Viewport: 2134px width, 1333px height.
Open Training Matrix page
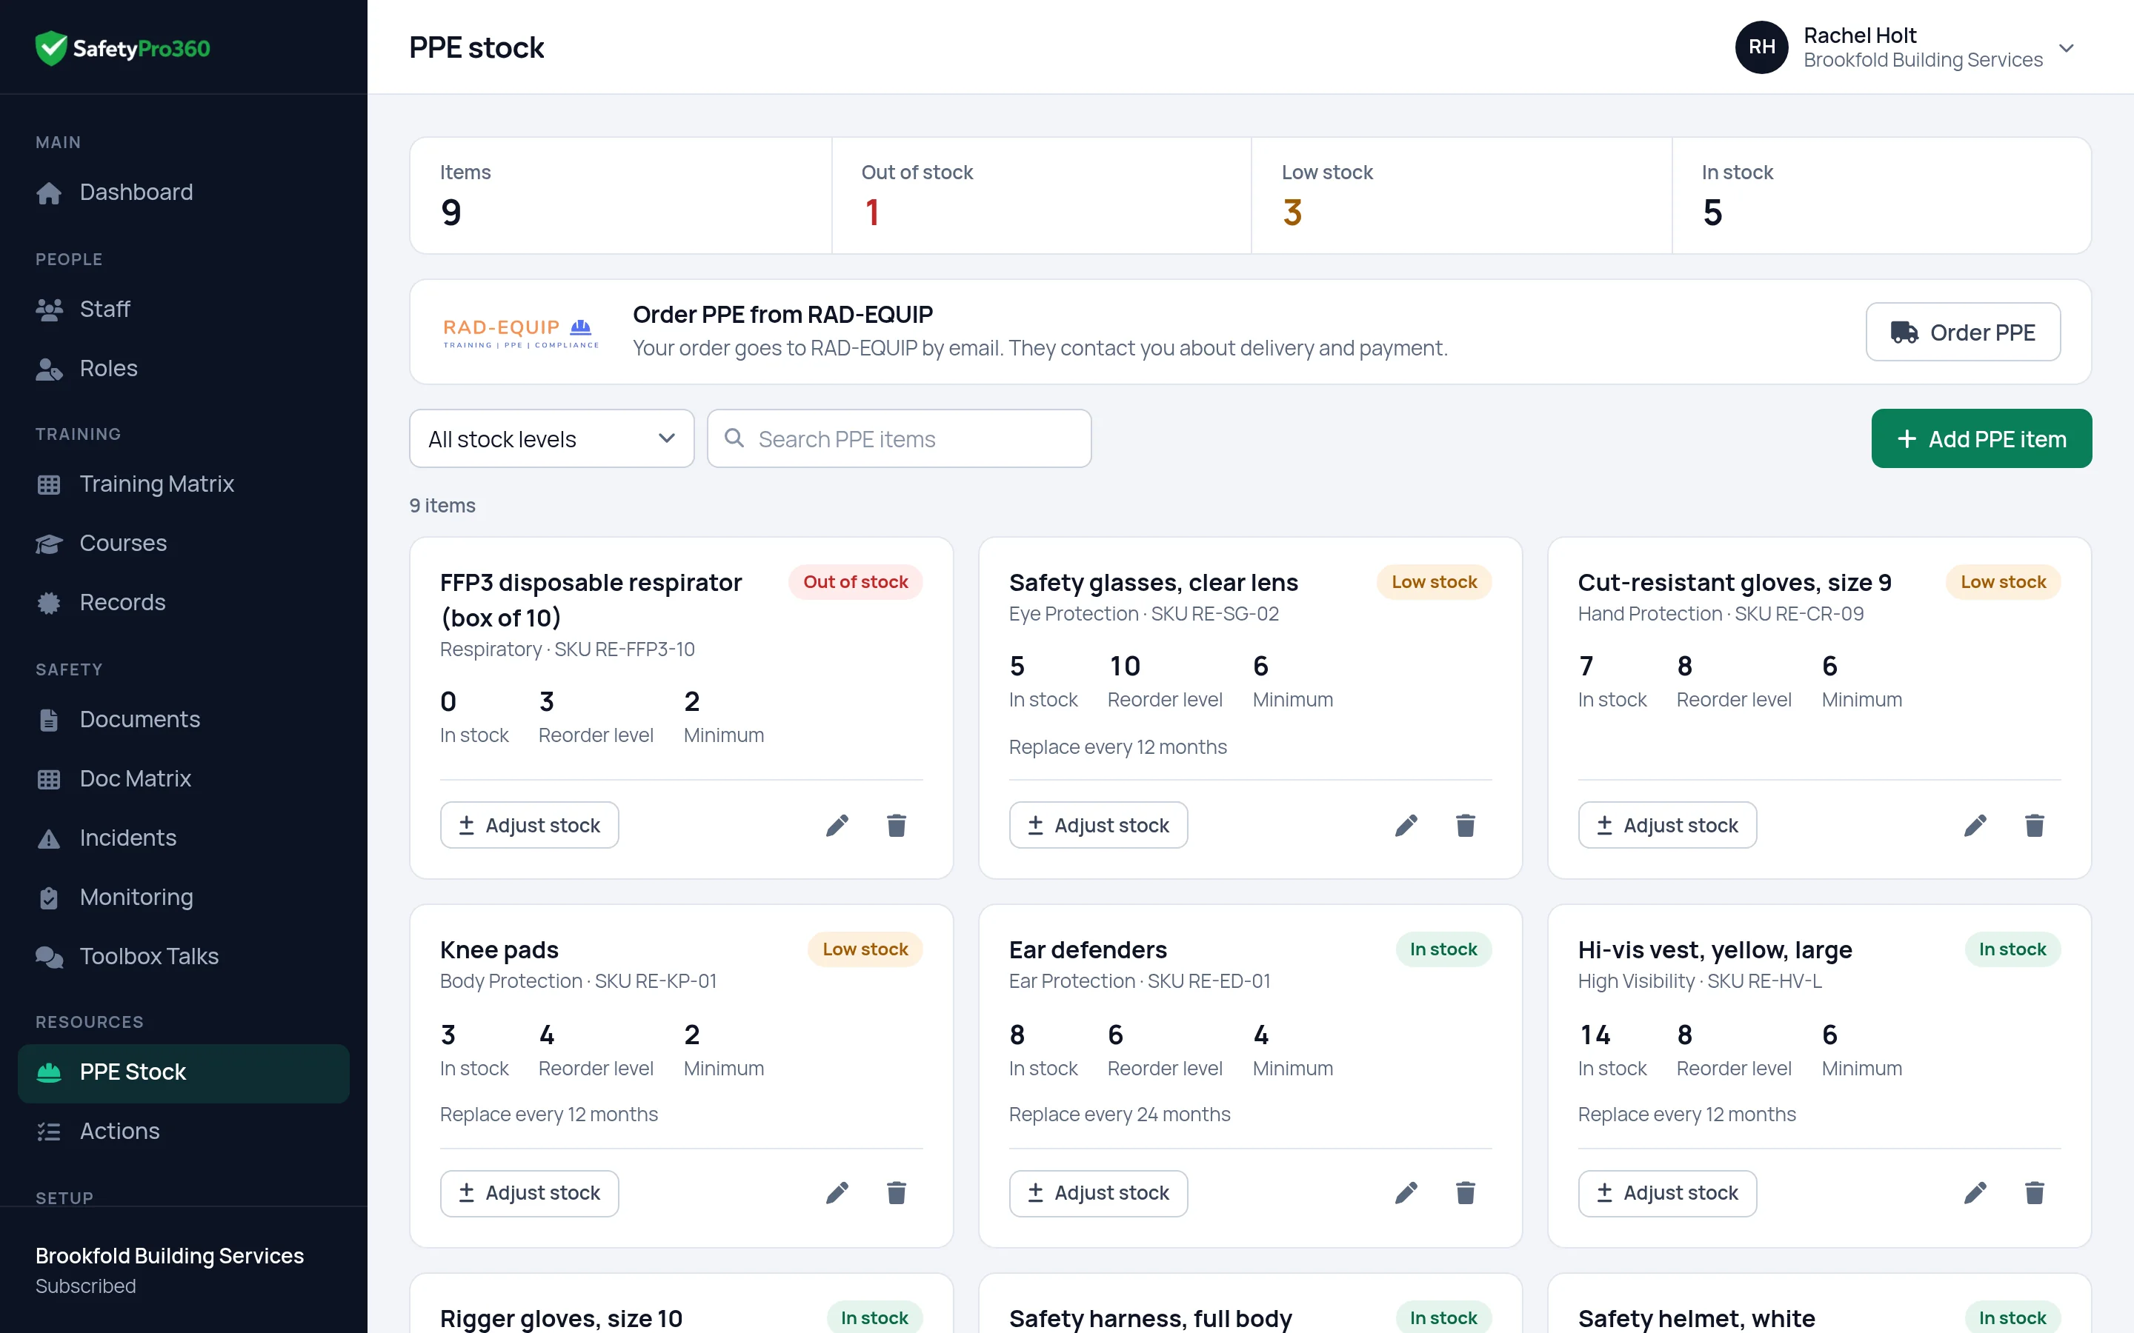coord(184,484)
